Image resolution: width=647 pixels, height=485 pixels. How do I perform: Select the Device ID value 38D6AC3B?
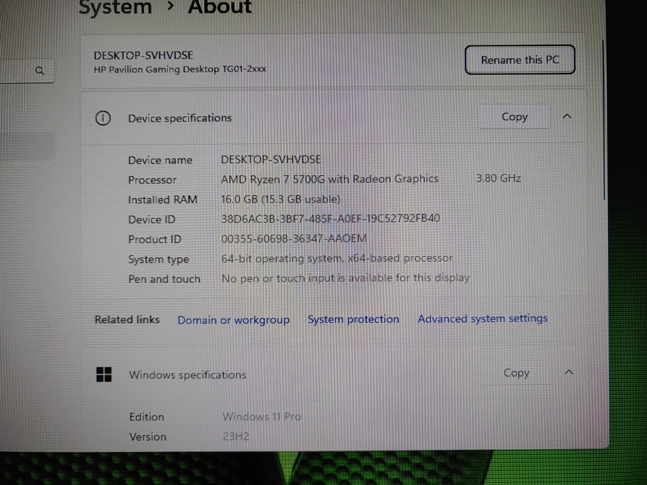(x=330, y=219)
